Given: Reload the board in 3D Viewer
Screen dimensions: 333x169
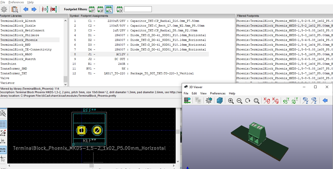Looking at the screenshot, I should (187, 101).
